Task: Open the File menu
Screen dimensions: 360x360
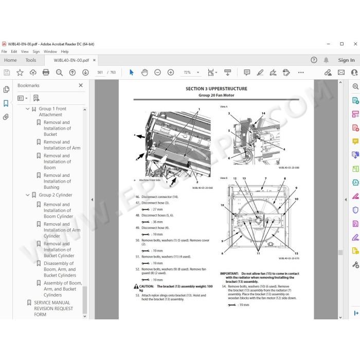Action: pos(4,51)
